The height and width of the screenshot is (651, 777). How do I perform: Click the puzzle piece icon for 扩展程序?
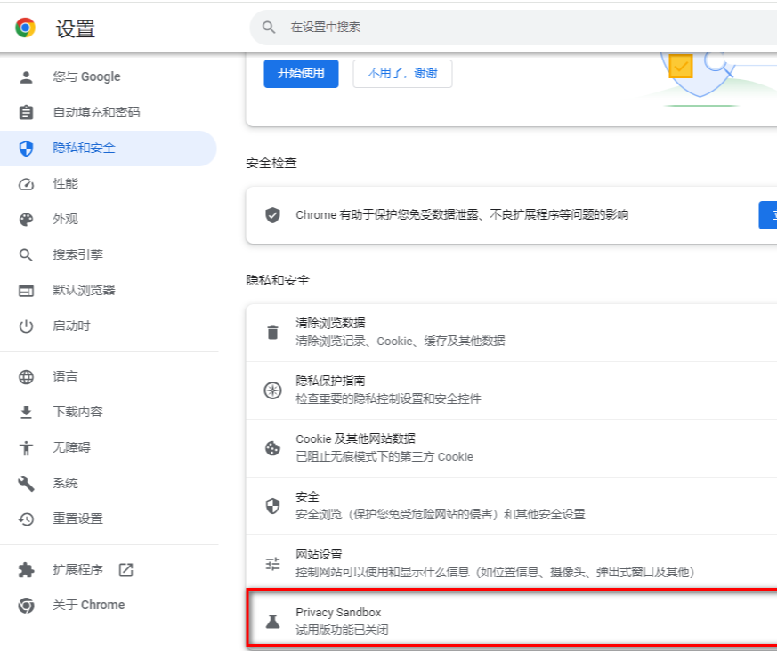pos(27,570)
